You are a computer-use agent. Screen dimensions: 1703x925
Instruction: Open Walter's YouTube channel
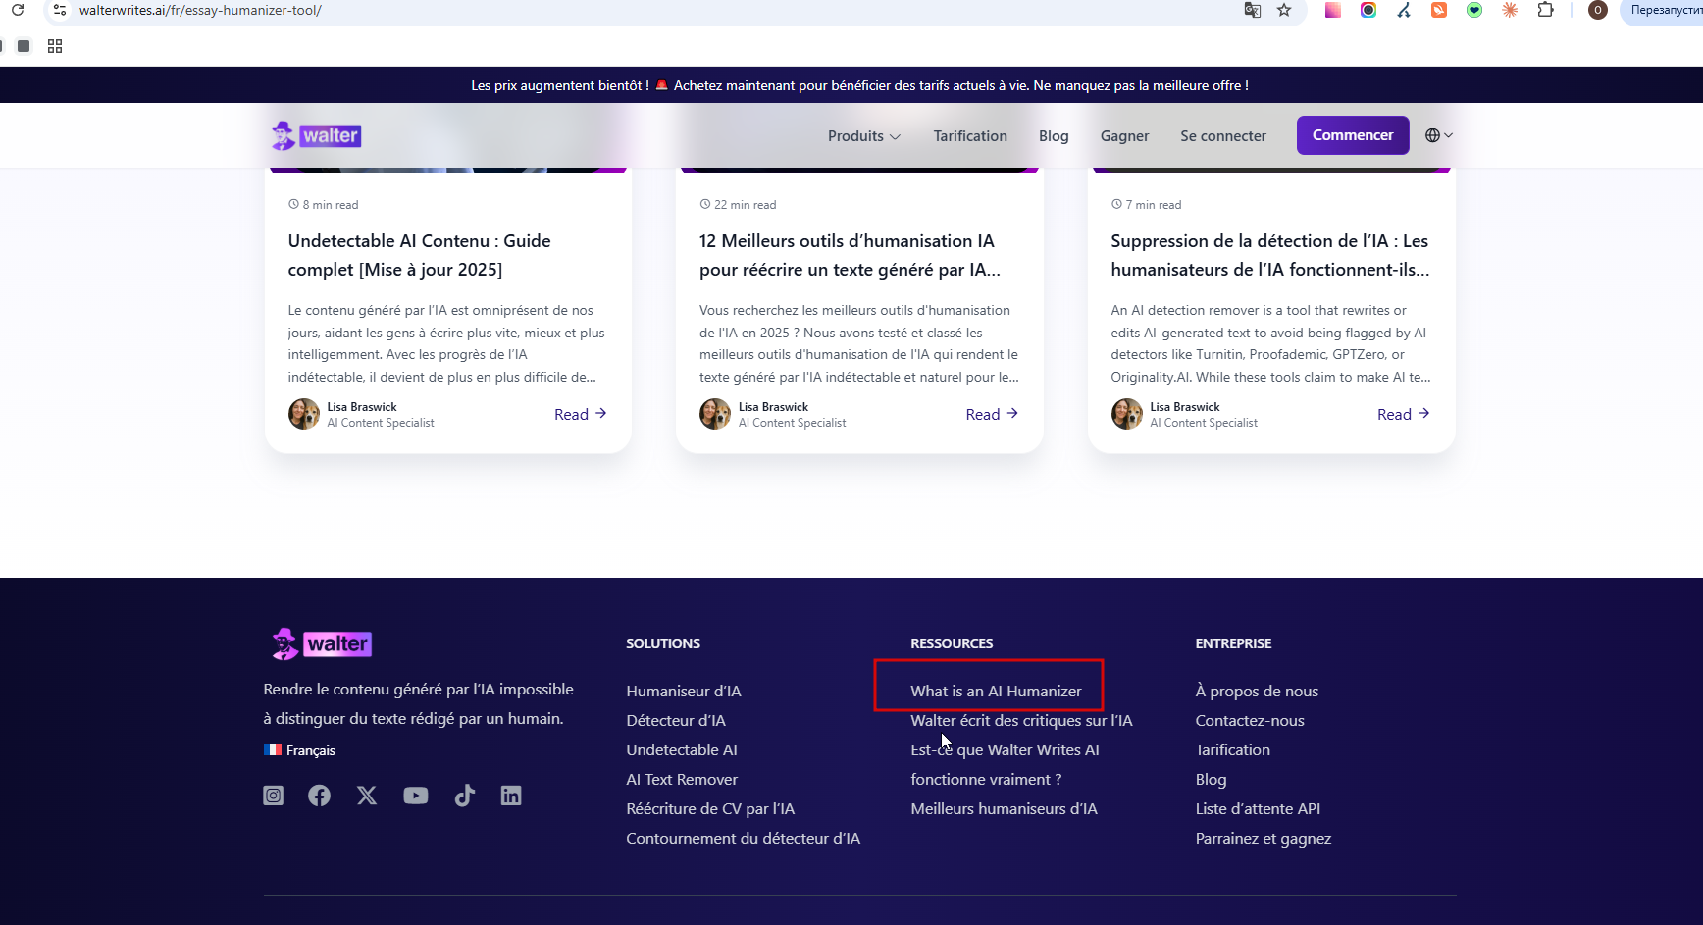(416, 796)
